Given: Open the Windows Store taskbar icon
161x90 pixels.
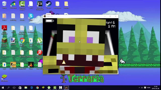Looking at the screenshot, I should pos(20,87).
